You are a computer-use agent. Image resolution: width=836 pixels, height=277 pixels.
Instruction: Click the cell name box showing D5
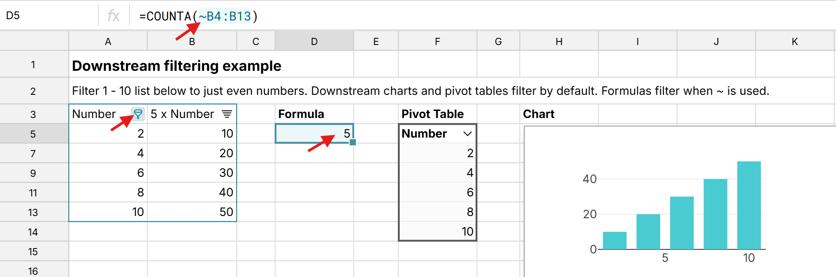point(49,16)
